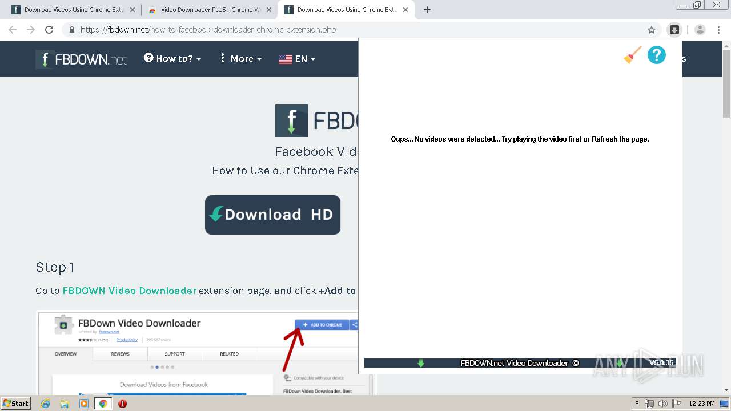This screenshot has width=731, height=411.
Task: Close the Video Downloader PLUS tab
Action: pyautogui.click(x=269, y=10)
